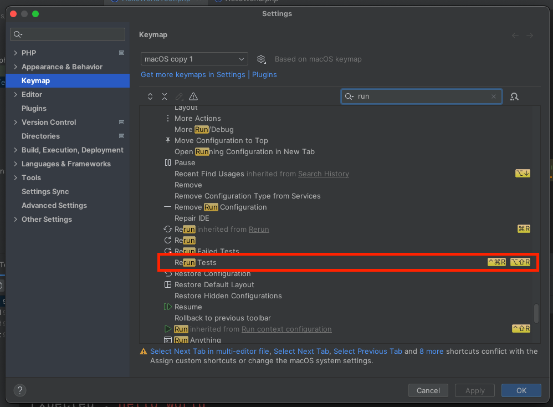Click the Version Control project-level icon
The image size is (553, 407).
point(122,122)
